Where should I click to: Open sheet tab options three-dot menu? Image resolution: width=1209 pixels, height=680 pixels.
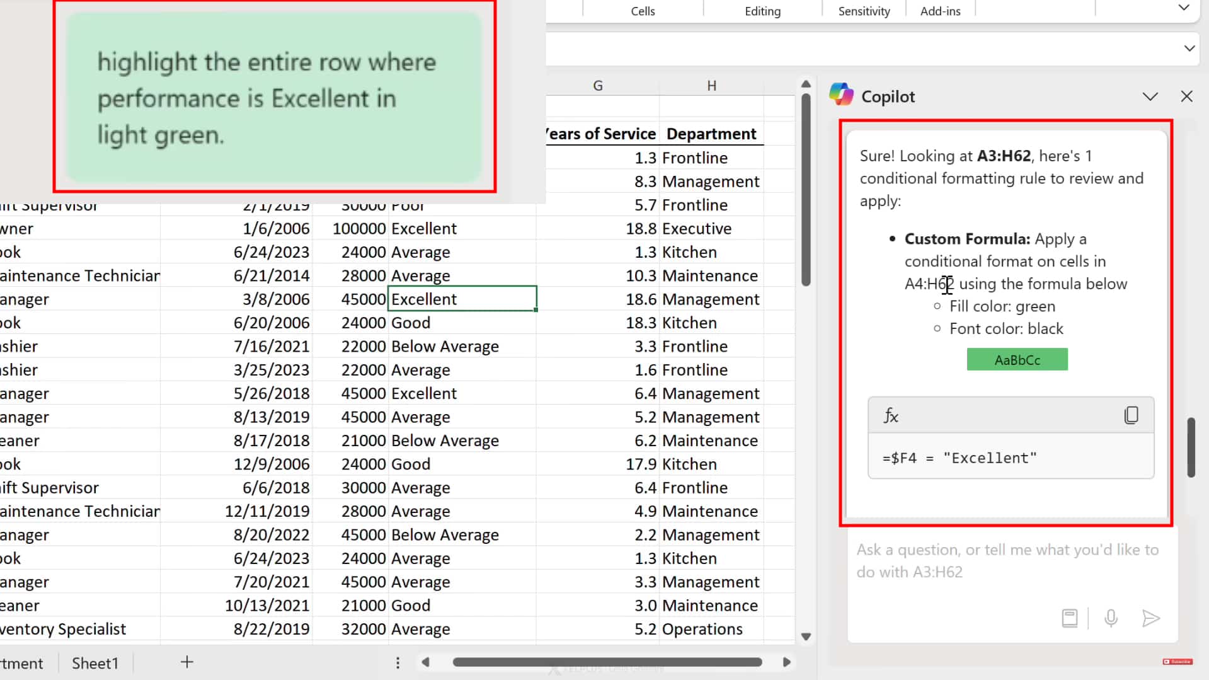(398, 662)
